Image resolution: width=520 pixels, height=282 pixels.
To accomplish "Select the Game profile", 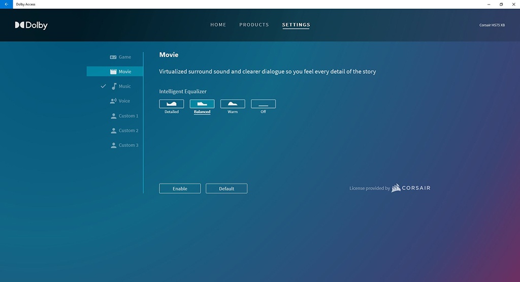I will pyautogui.click(x=115, y=57).
